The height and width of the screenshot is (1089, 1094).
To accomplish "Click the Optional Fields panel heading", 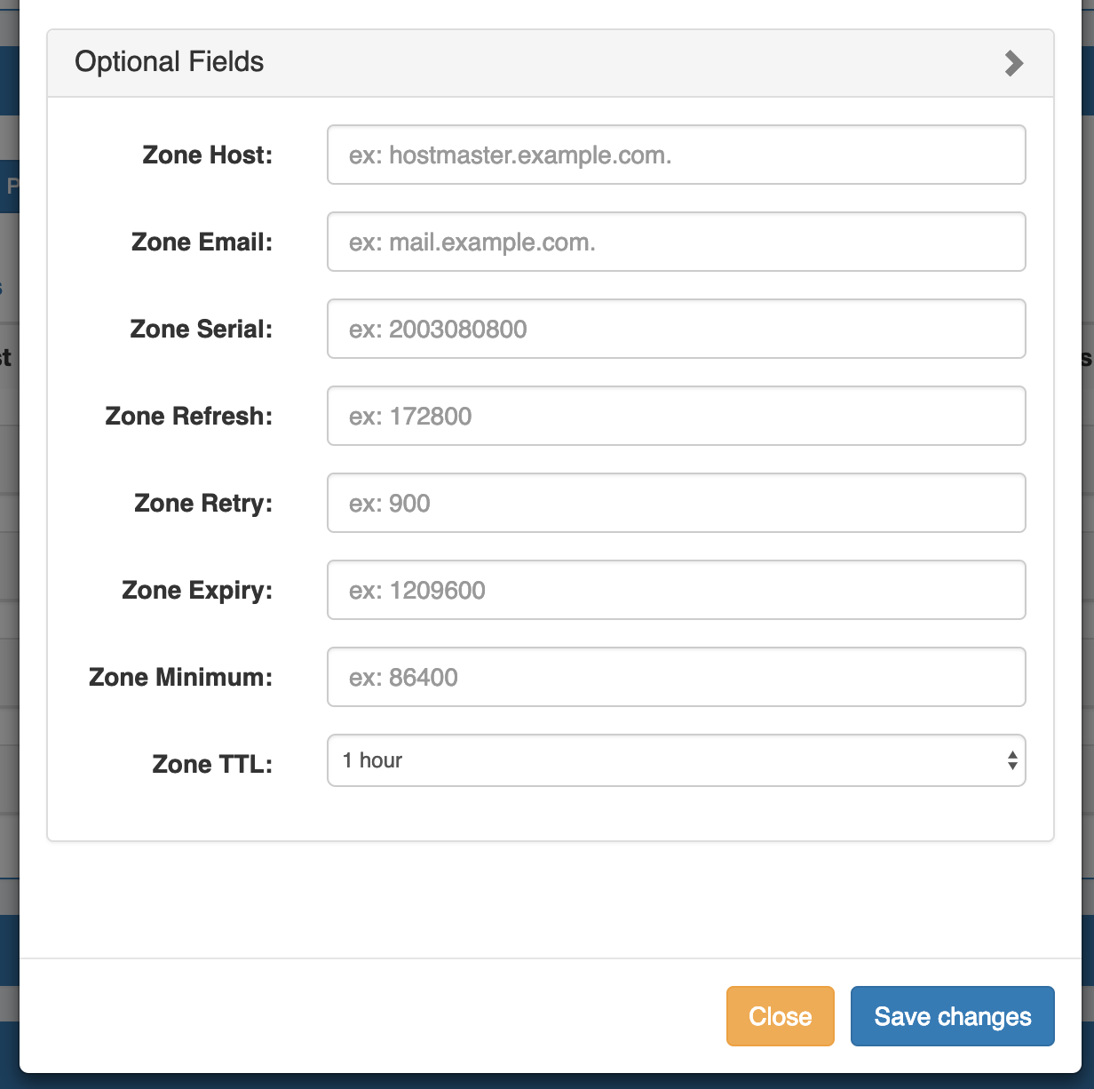I will pos(170,62).
